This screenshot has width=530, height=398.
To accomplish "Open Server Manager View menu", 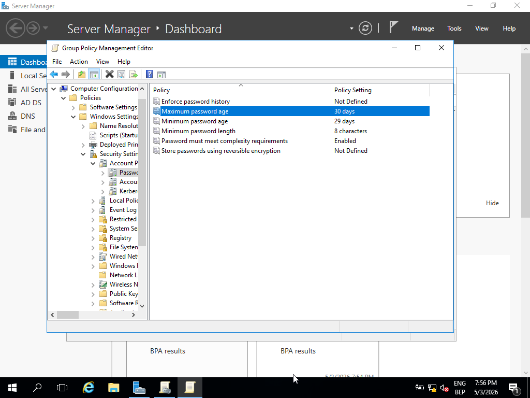I will pyautogui.click(x=482, y=29).
